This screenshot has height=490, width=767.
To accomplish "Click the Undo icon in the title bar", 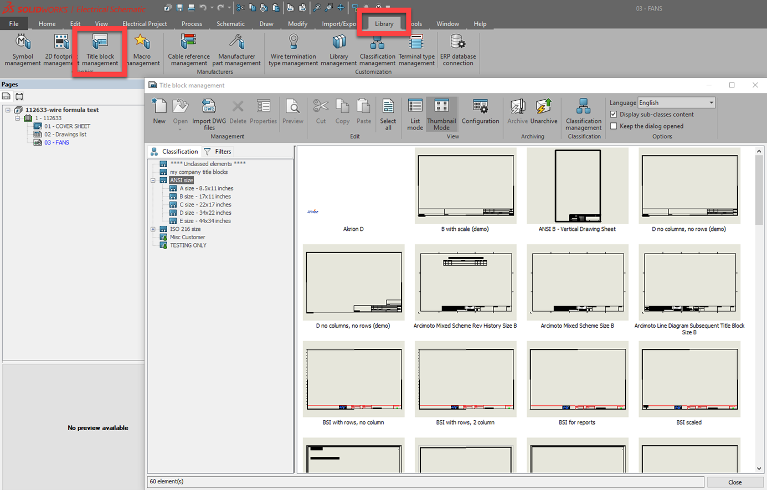I will click(x=203, y=8).
